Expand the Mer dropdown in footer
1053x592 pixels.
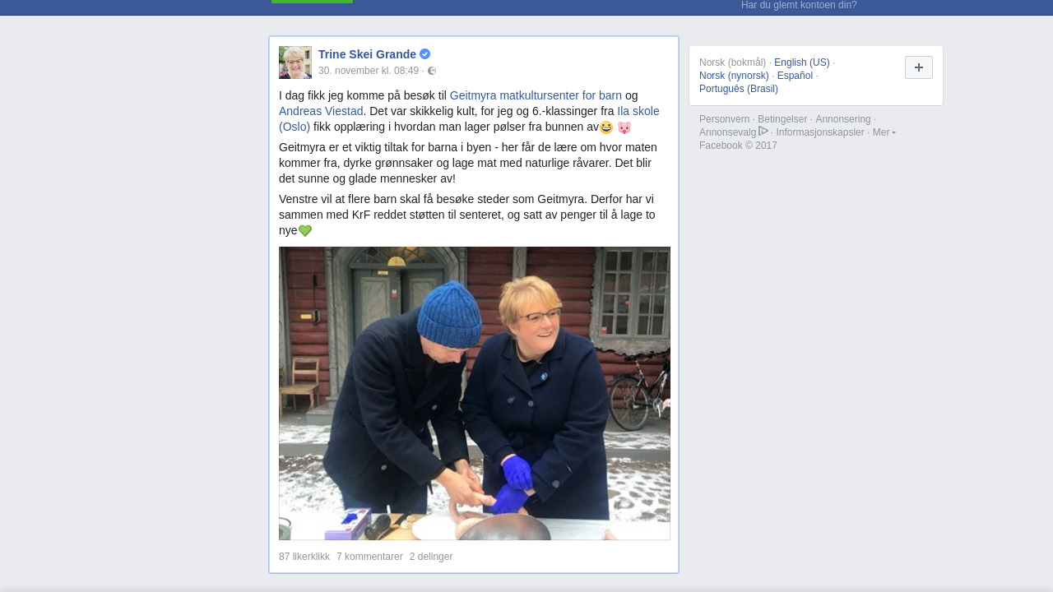pos(884,132)
